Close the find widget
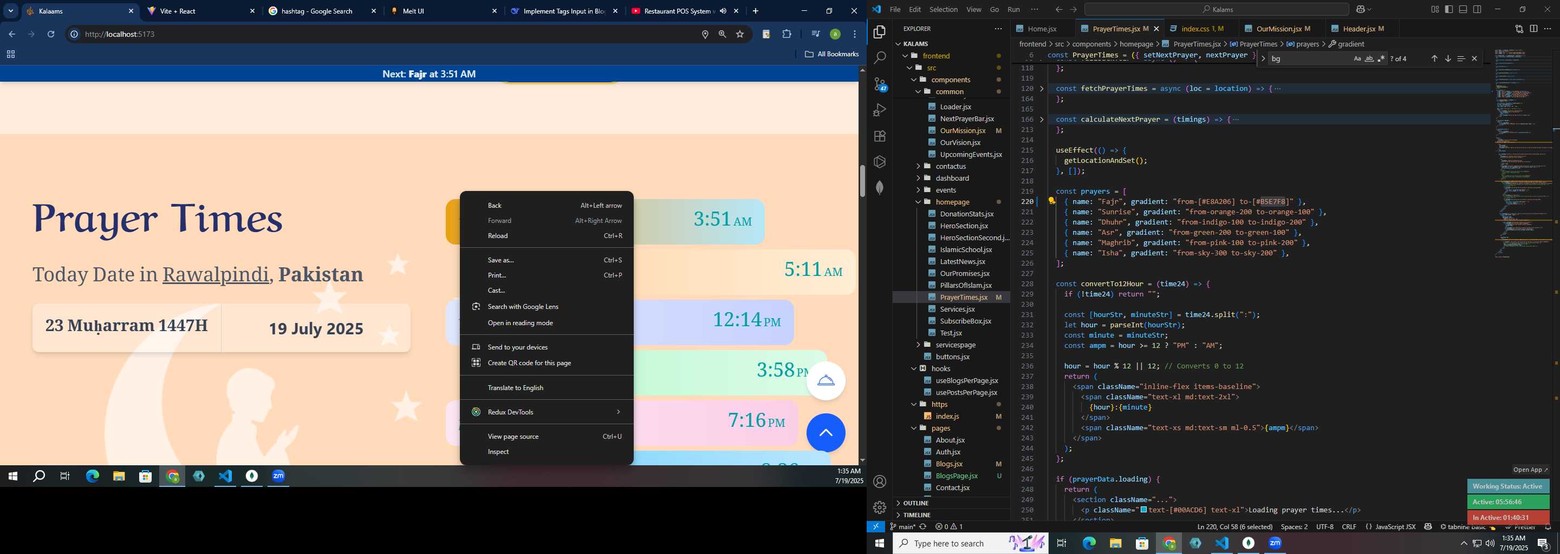Viewport: 1560px width, 554px height. tap(1474, 58)
